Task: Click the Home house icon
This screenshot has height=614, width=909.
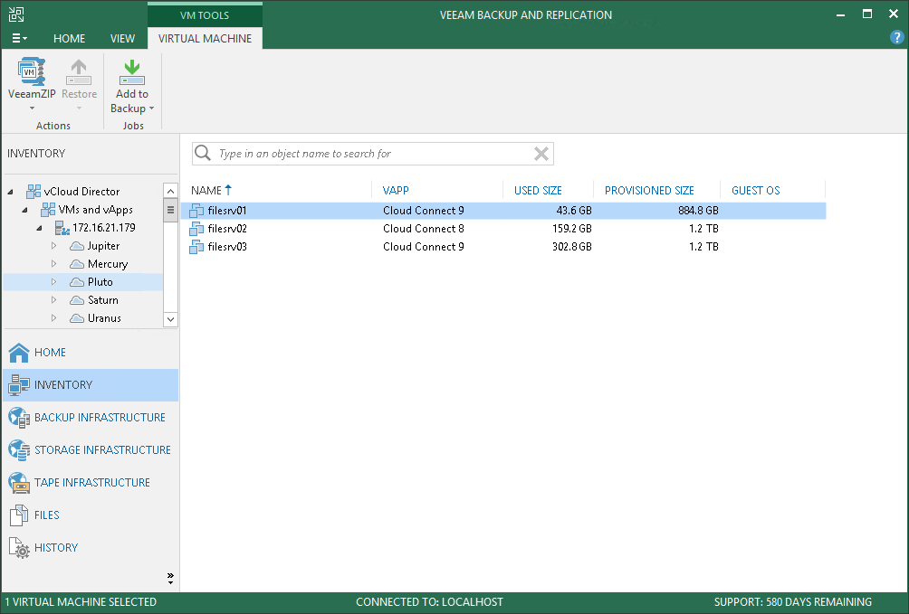Action: 18,352
